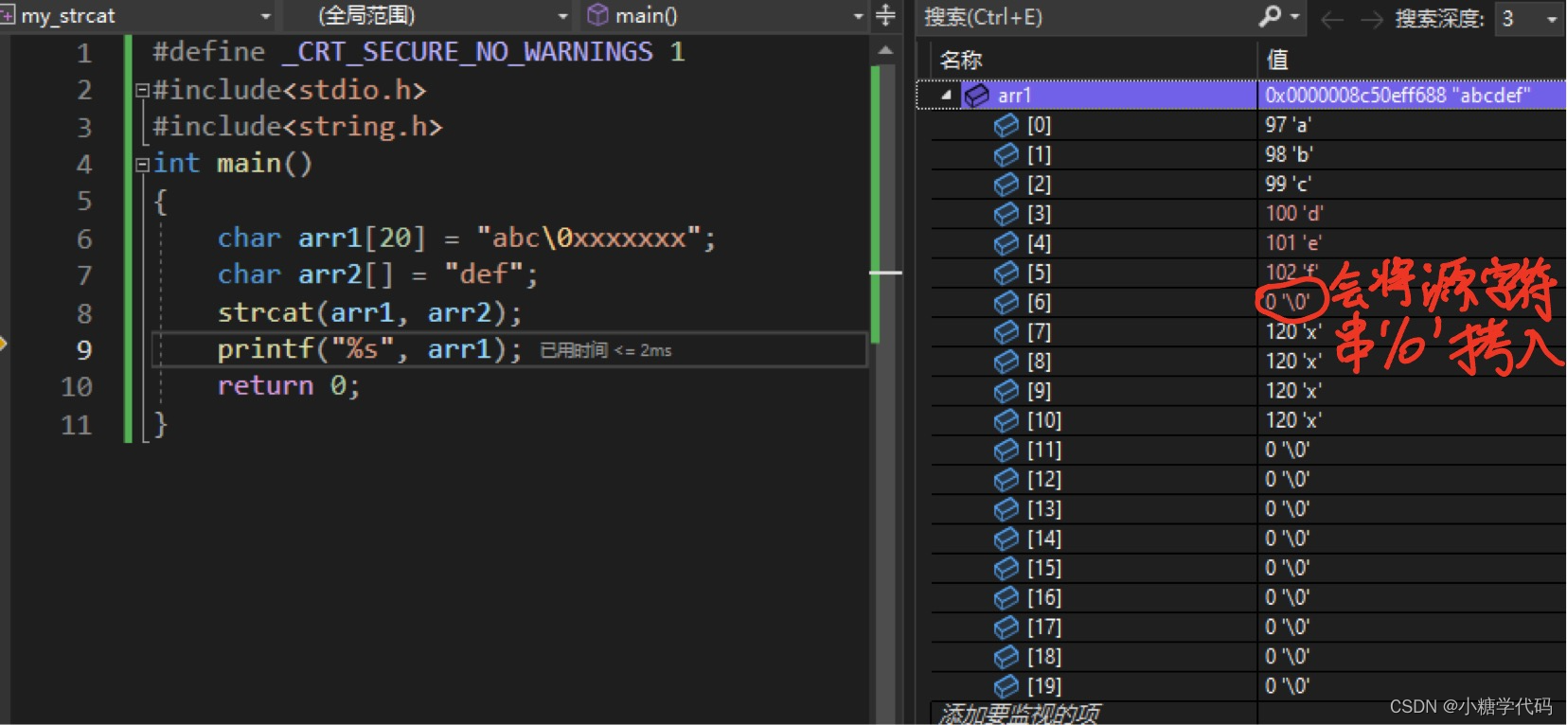Place cursor on strcat(arr1, arr2) line
Viewport: 1567px width, 725px height.
point(369,312)
